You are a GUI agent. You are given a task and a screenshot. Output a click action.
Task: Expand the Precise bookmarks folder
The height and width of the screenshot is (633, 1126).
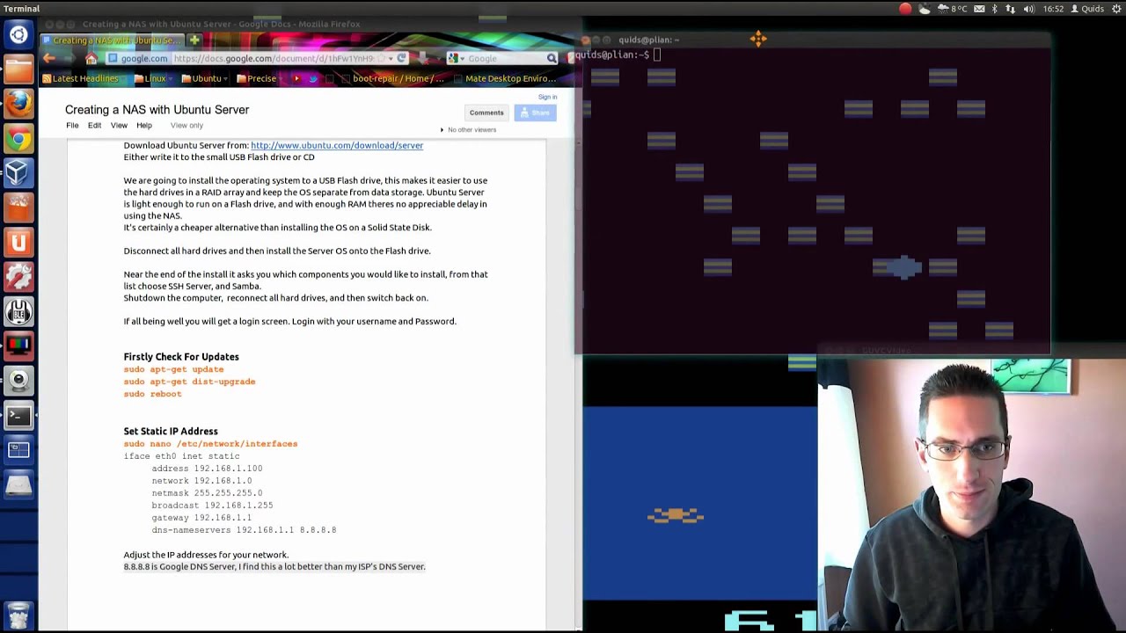pos(261,78)
